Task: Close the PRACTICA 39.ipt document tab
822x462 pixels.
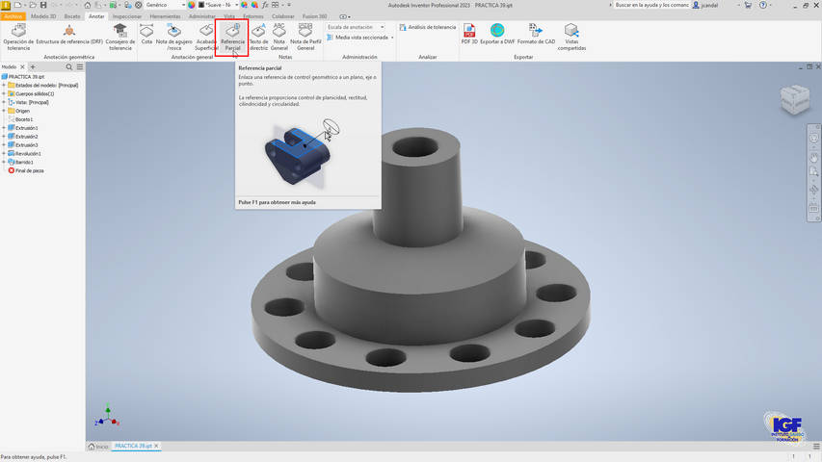Action: coord(156,447)
